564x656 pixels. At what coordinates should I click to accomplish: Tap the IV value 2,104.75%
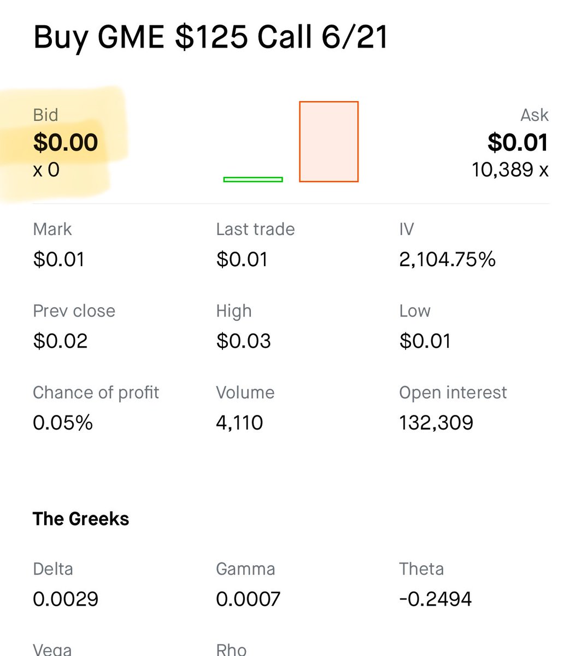click(447, 259)
